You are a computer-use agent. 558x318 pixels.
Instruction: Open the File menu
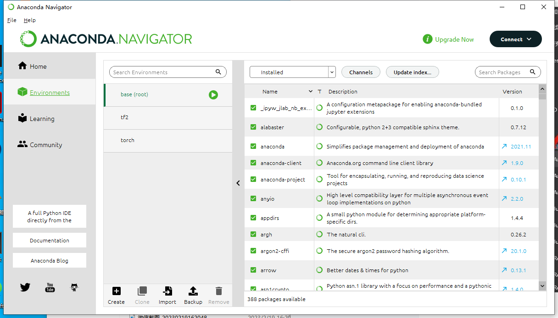coord(12,20)
